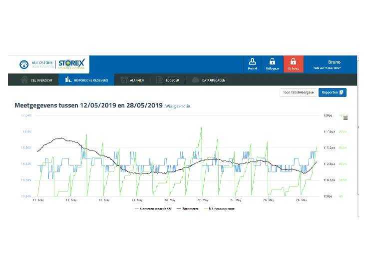The image size is (367, 272).
Task: Click the house icon for Cel Overzicht
Action: click(24, 80)
